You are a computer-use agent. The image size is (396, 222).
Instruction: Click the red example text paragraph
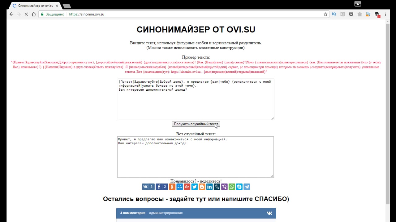click(x=196, y=67)
